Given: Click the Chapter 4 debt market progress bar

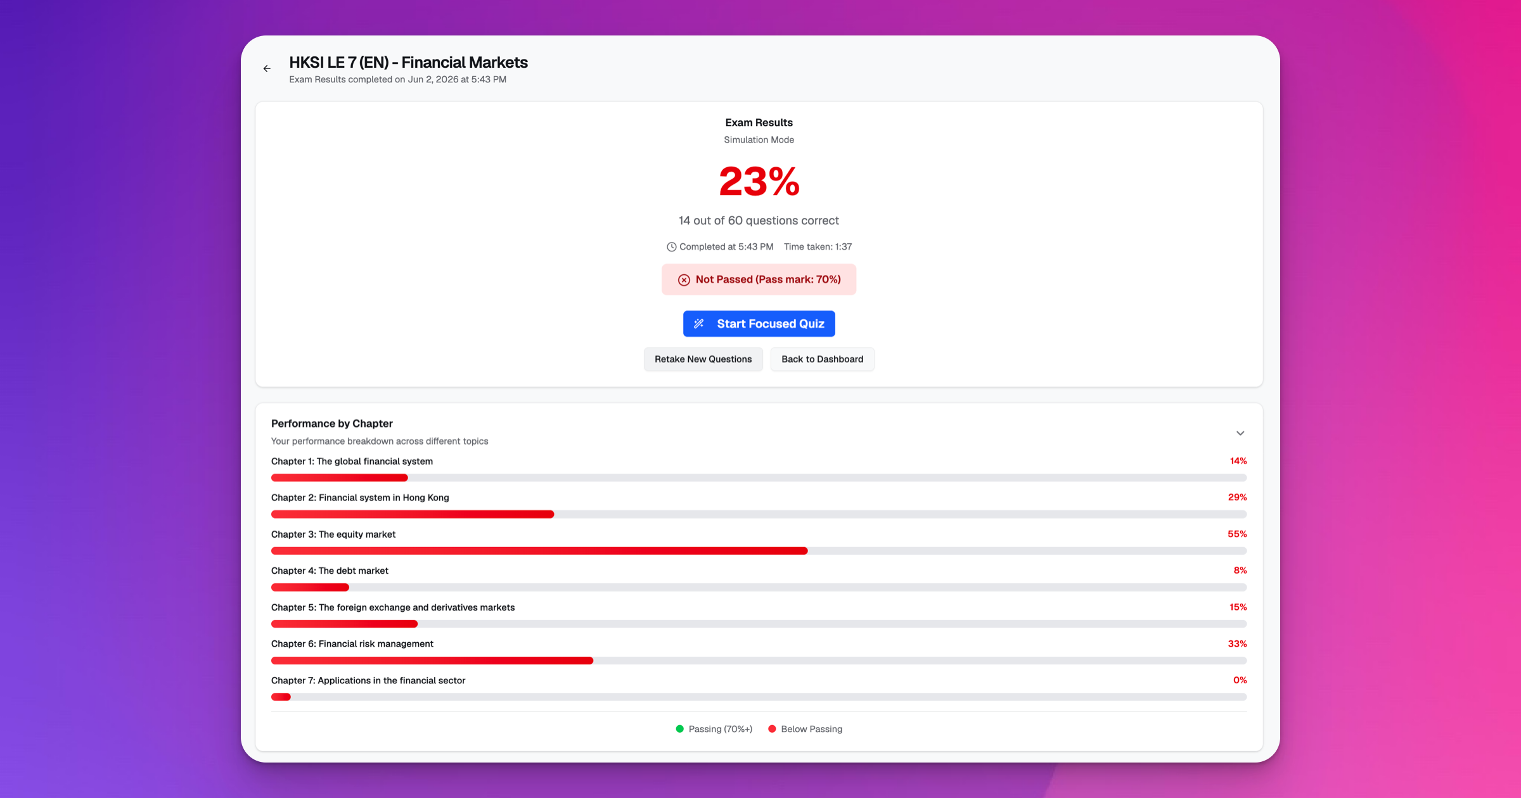Looking at the screenshot, I should point(759,587).
